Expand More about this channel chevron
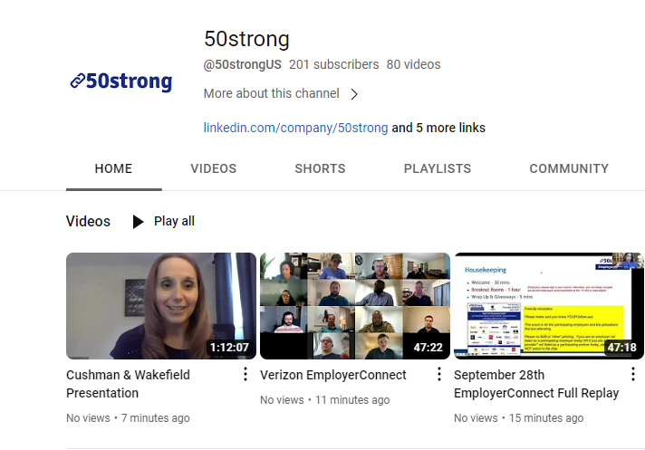Screen dimensions: 645x450 pyautogui.click(x=354, y=94)
